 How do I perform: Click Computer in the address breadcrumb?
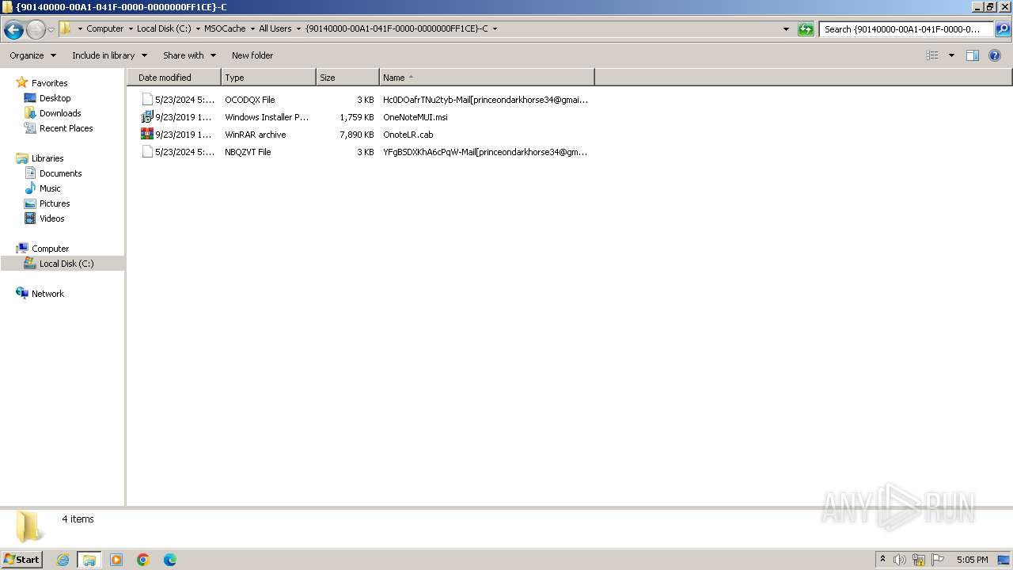[x=105, y=28]
